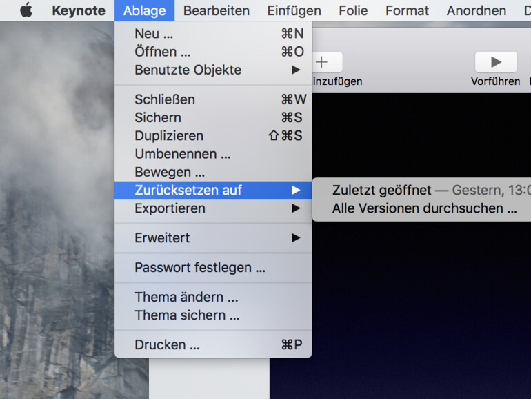
Task: Open the Folie menu
Action: click(x=353, y=10)
